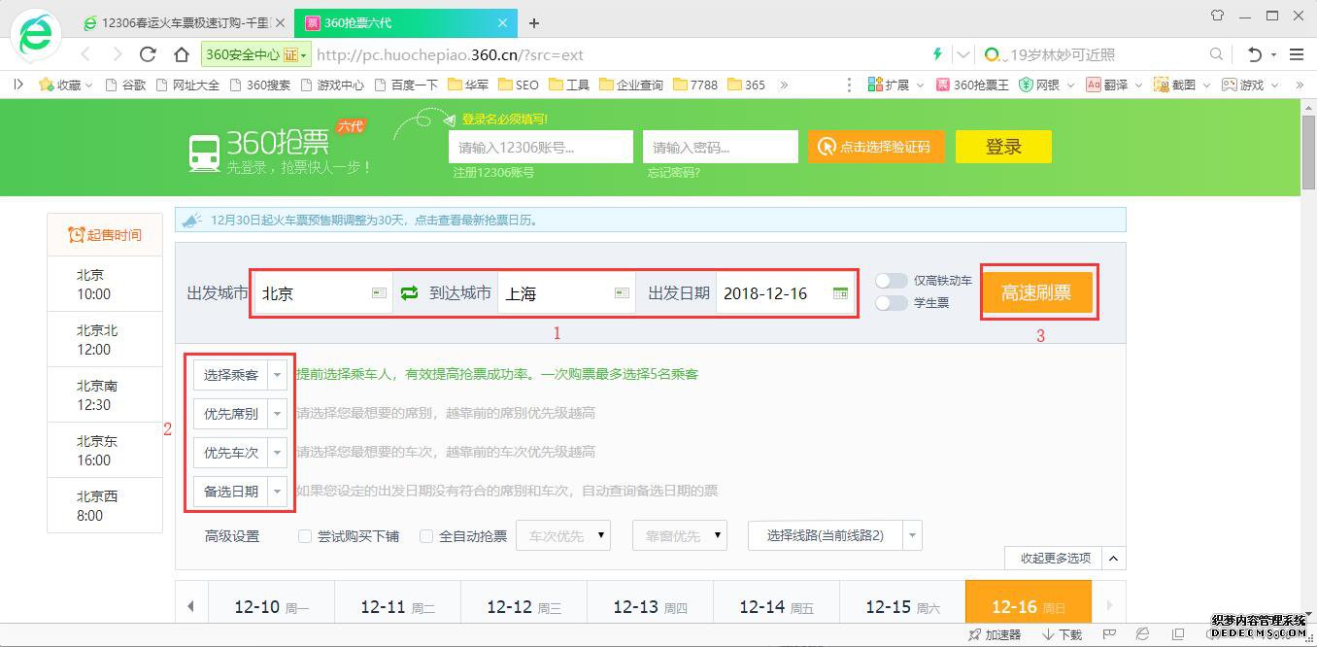Expand the 备选日期 dropdown
Screen dimensions: 1317x647
click(x=277, y=491)
